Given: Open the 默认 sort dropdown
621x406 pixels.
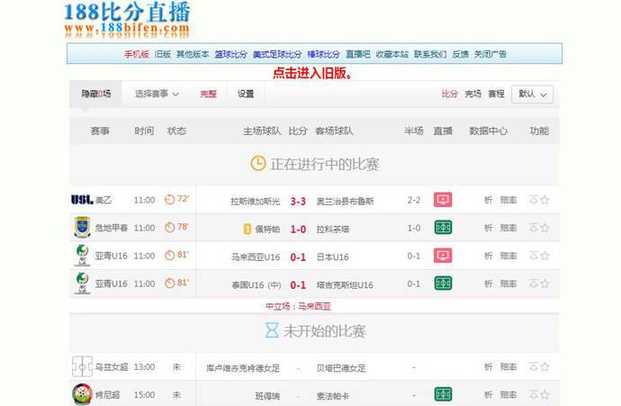Looking at the screenshot, I should [x=532, y=95].
